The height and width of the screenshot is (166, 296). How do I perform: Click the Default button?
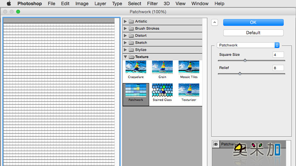tap(253, 33)
